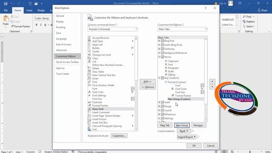Toggle the Italic button in the ribbon
The width and height of the screenshot is (272, 153).
(x=41, y=25)
